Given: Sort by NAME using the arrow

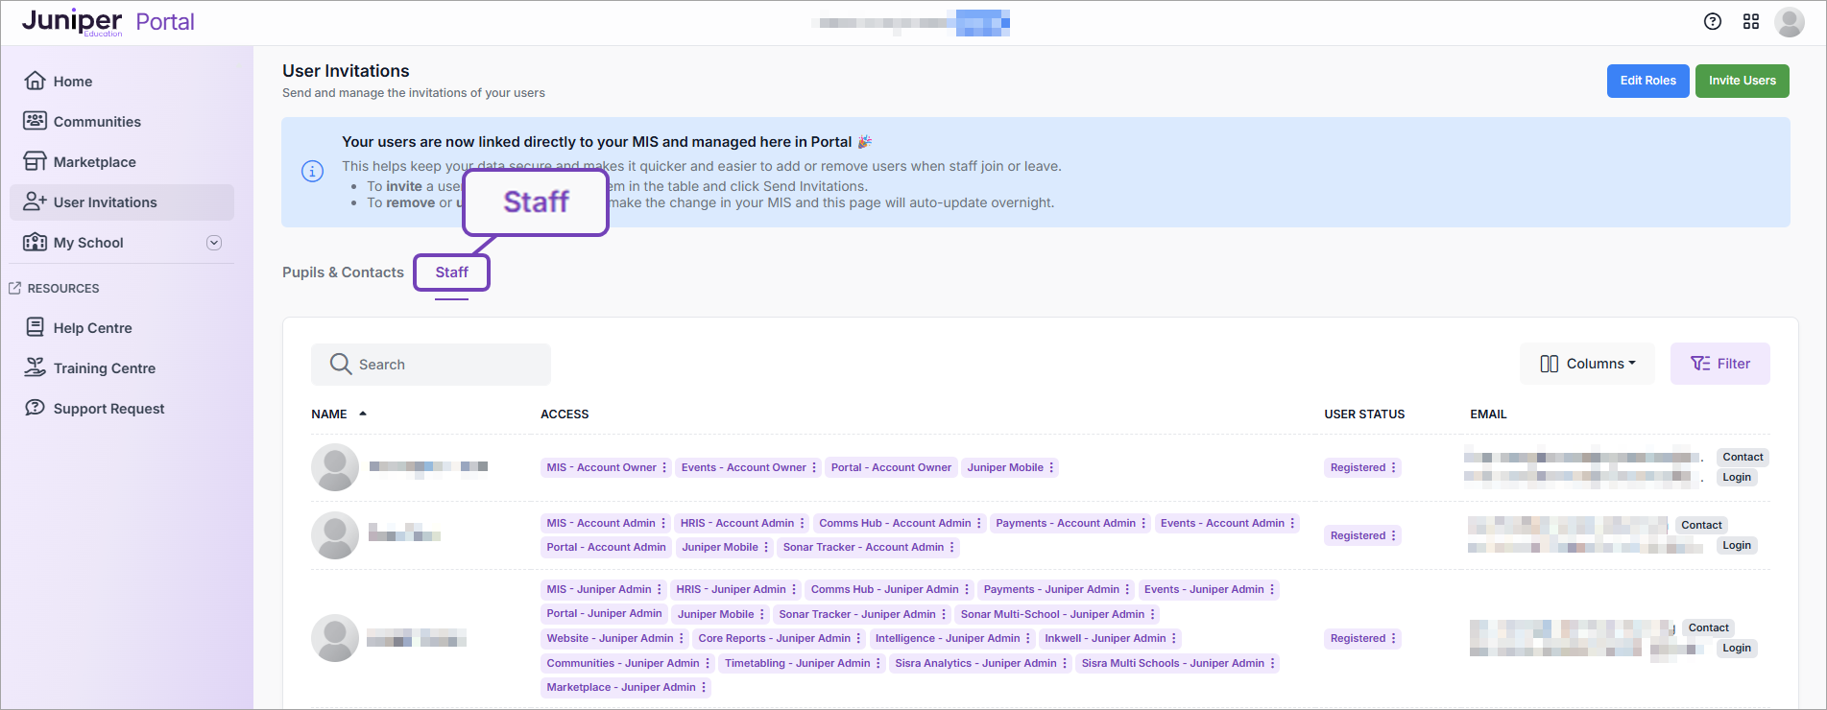Looking at the screenshot, I should 363,414.
